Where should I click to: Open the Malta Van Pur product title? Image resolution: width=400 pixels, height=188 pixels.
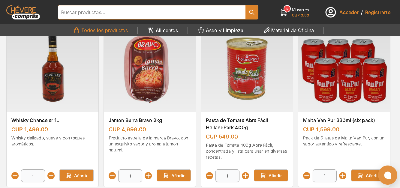(x=339, y=120)
